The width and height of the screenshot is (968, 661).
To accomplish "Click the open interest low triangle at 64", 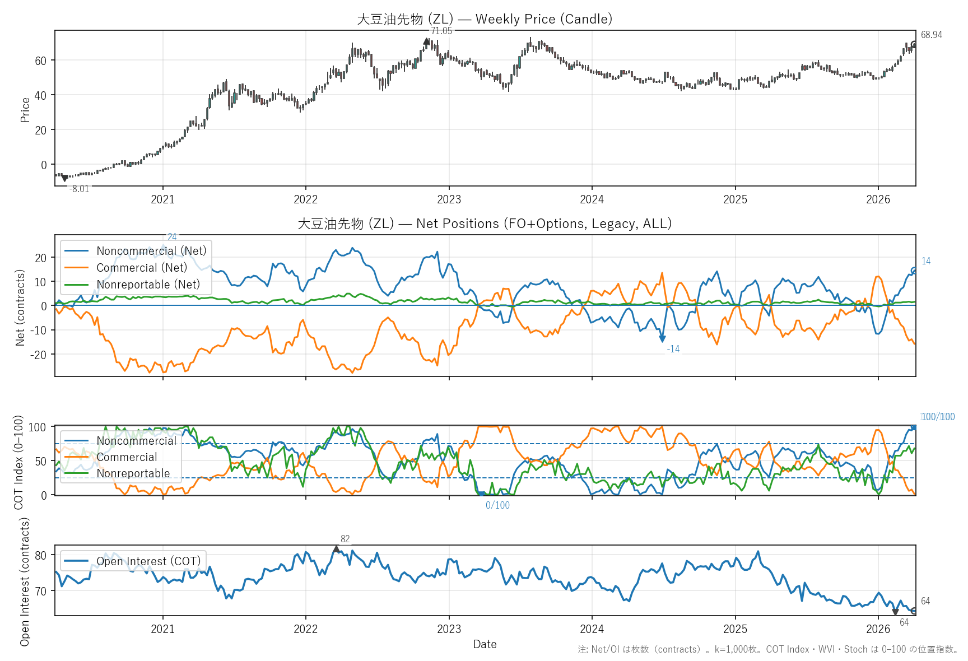I will click(x=895, y=612).
